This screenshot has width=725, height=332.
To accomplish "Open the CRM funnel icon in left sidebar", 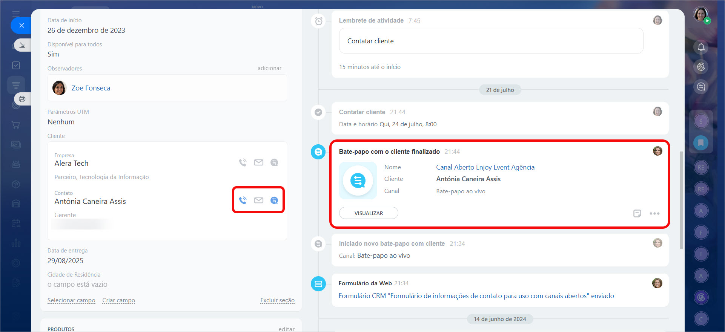I will (16, 85).
